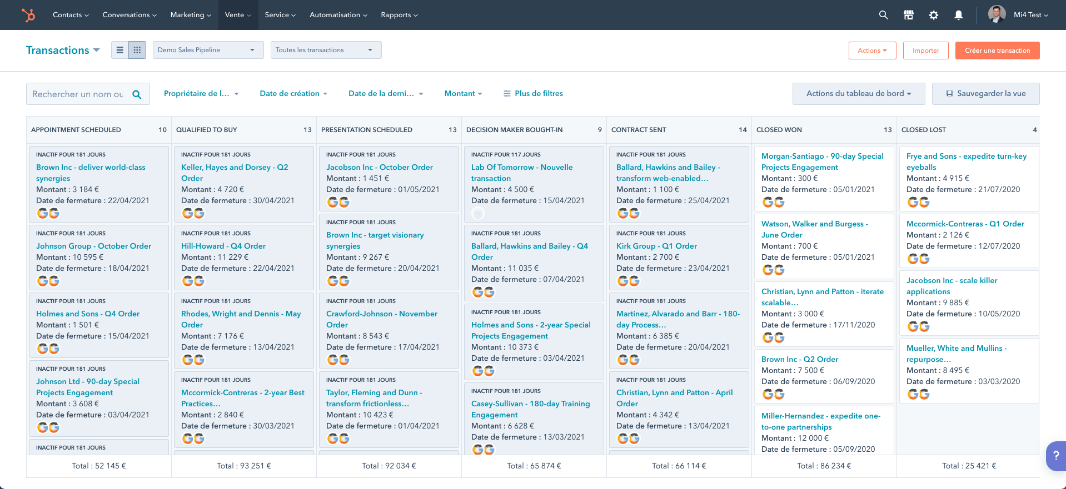The image size is (1066, 489).
Task: Focus the Rechercher un nom search field
Action: (78, 94)
